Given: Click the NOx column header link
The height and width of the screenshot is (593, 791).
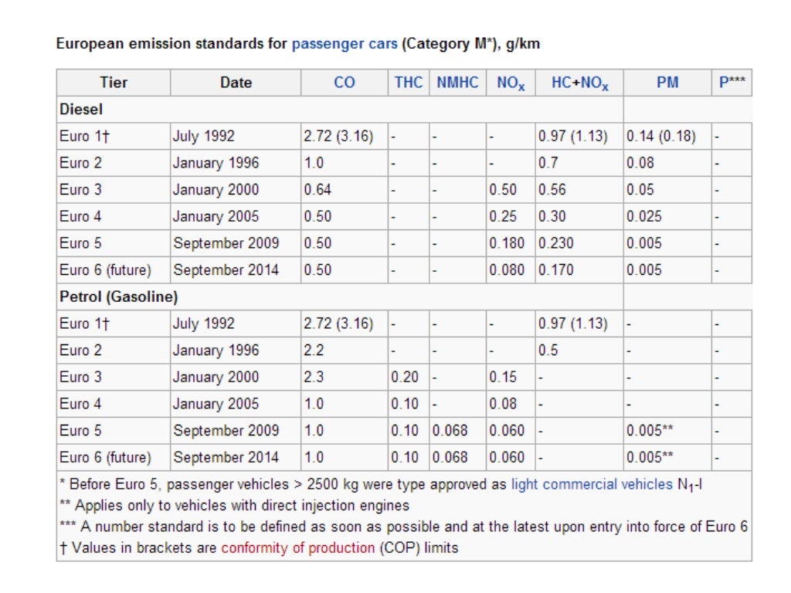Looking at the screenshot, I should (511, 83).
